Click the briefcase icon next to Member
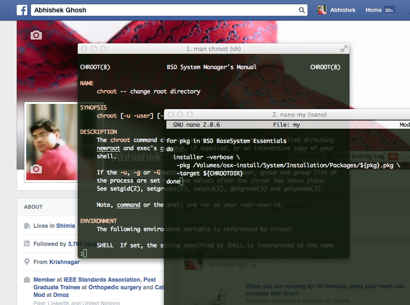 point(27,280)
